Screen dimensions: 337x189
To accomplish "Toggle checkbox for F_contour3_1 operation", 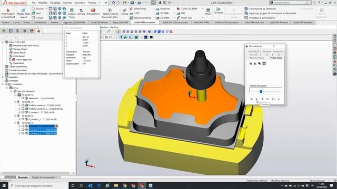I will [x=23, y=119].
